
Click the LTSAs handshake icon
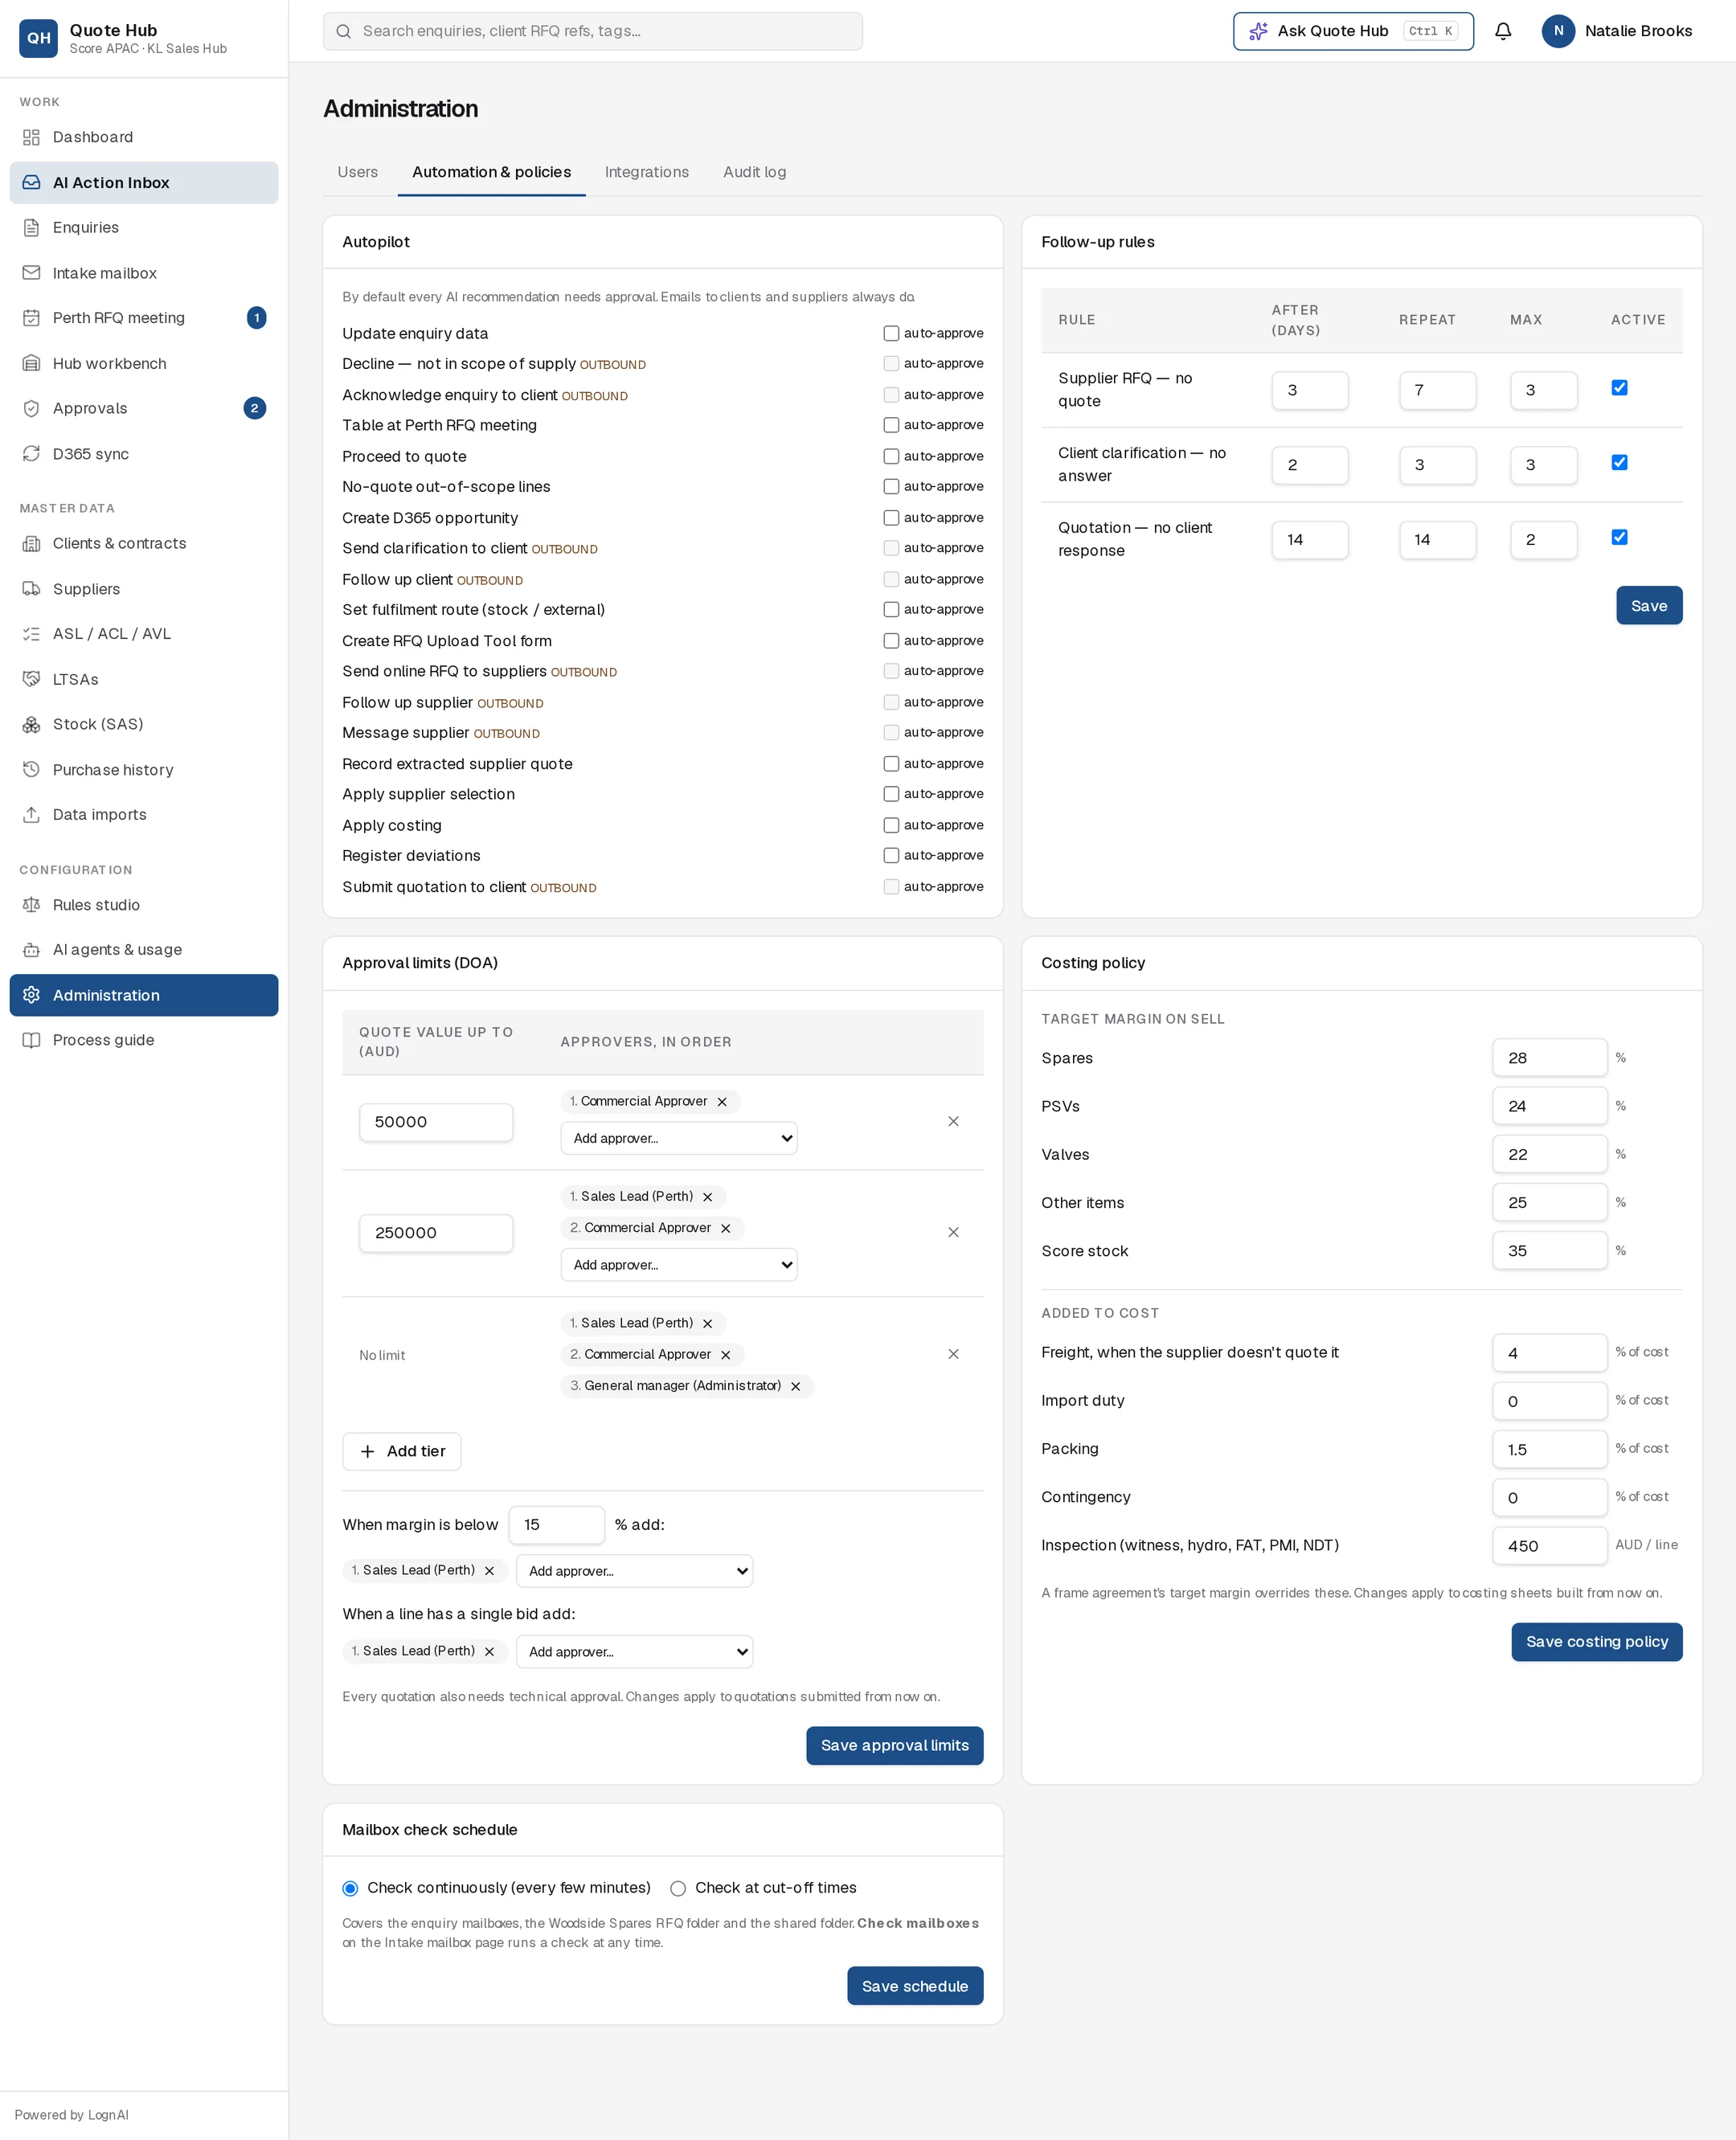pyautogui.click(x=31, y=679)
